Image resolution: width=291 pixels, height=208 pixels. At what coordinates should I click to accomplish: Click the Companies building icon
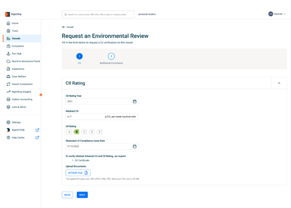coord(9,46)
